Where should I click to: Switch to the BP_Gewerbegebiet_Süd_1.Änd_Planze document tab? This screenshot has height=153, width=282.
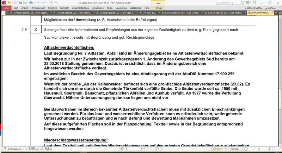[x=180, y=13]
